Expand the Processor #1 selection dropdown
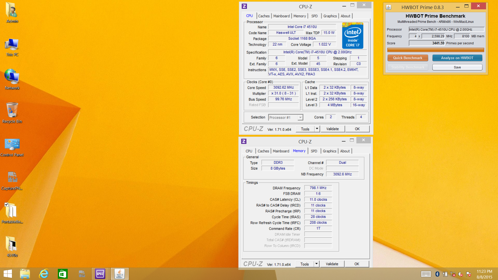 300,117
